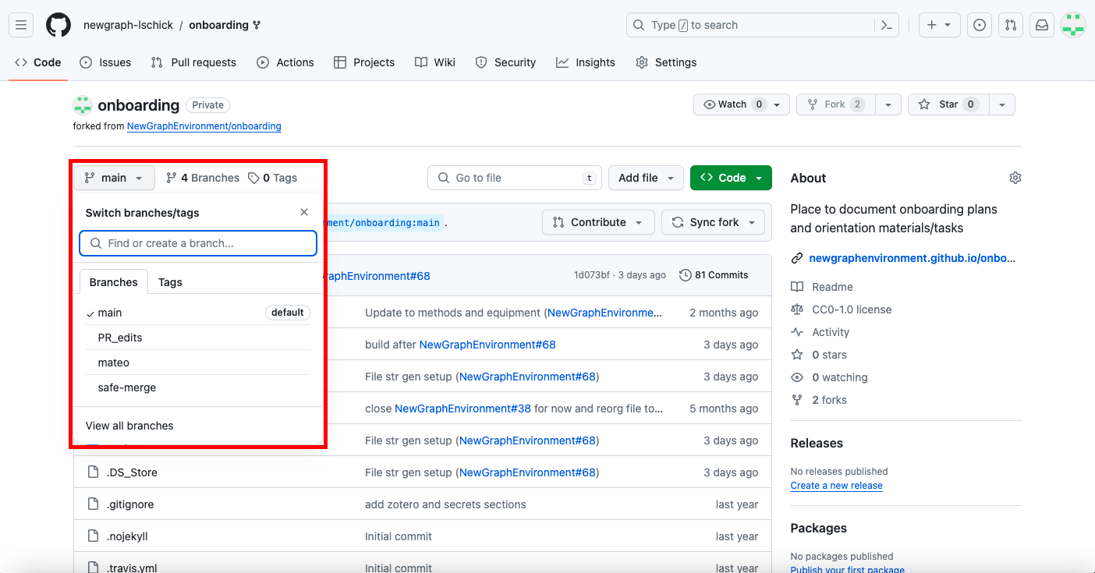
Task: Click the Go to file search field
Action: [514, 178]
